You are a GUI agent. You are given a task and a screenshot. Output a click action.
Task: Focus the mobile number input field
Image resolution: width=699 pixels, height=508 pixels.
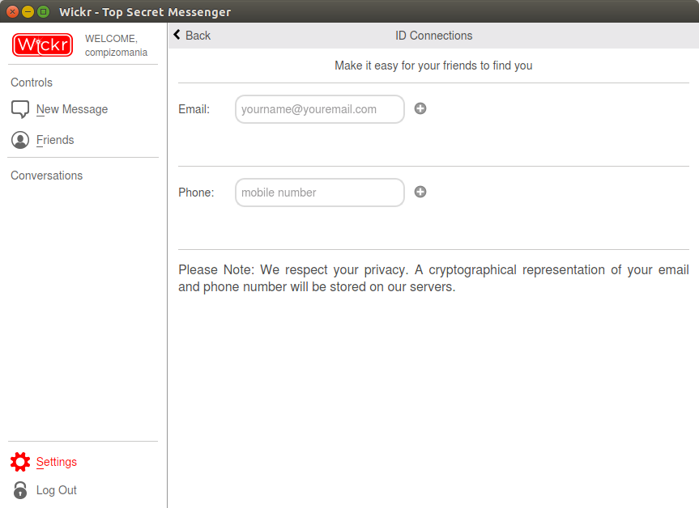[x=320, y=193]
